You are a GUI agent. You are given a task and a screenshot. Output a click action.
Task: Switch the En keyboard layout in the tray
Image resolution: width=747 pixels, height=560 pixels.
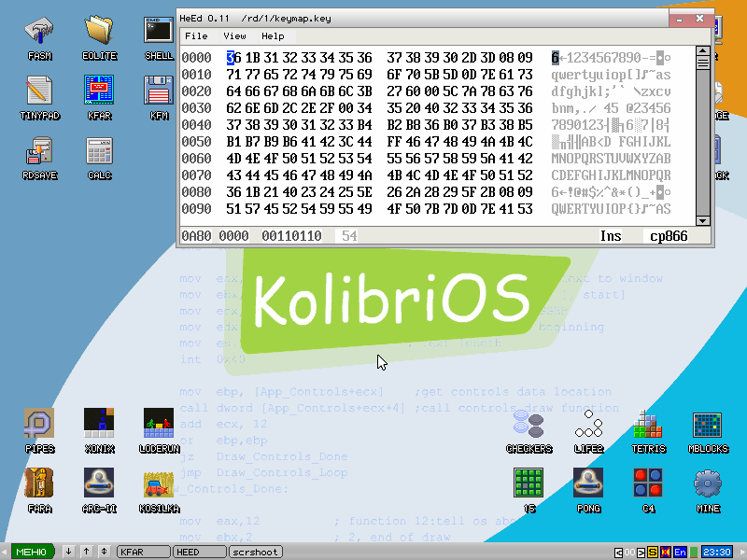(681, 552)
